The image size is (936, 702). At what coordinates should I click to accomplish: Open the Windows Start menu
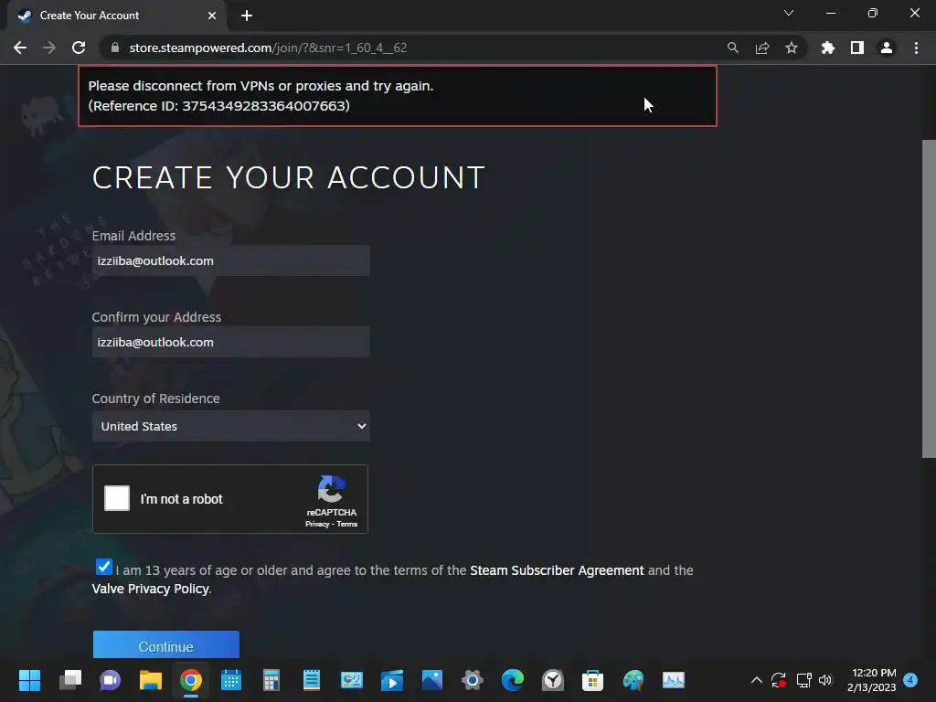29,680
